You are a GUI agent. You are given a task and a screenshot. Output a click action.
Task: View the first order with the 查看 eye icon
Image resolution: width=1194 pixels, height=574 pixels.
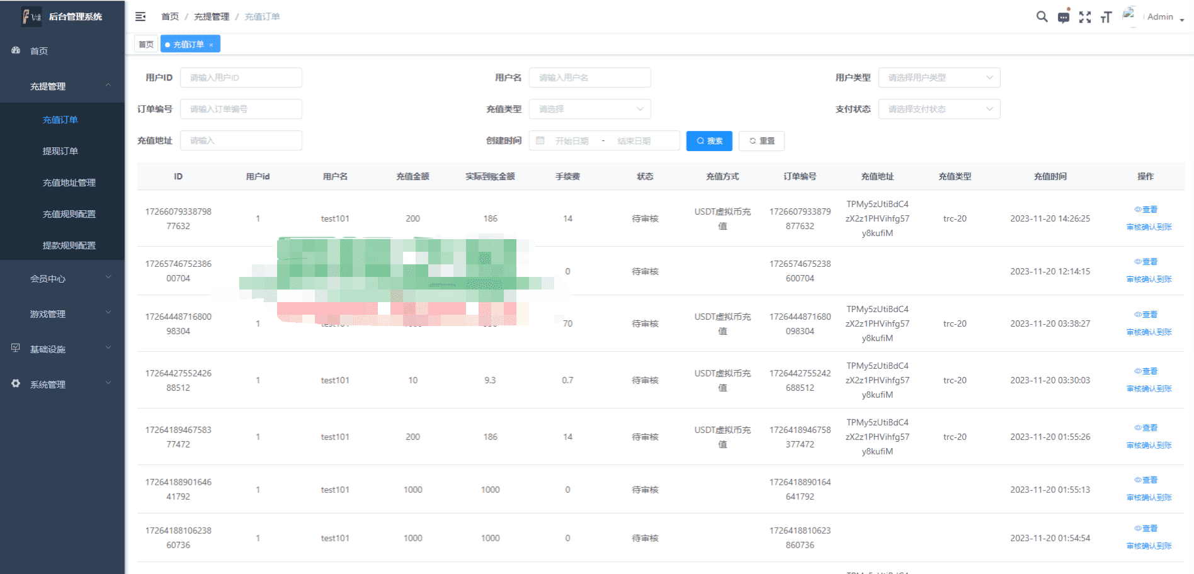pyautogui.click(x=1146, y=210)
